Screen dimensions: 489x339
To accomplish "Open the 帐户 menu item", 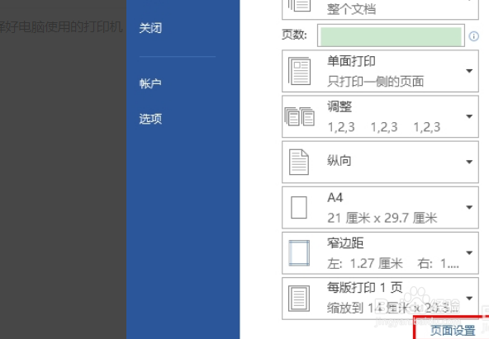I will 150,83.
